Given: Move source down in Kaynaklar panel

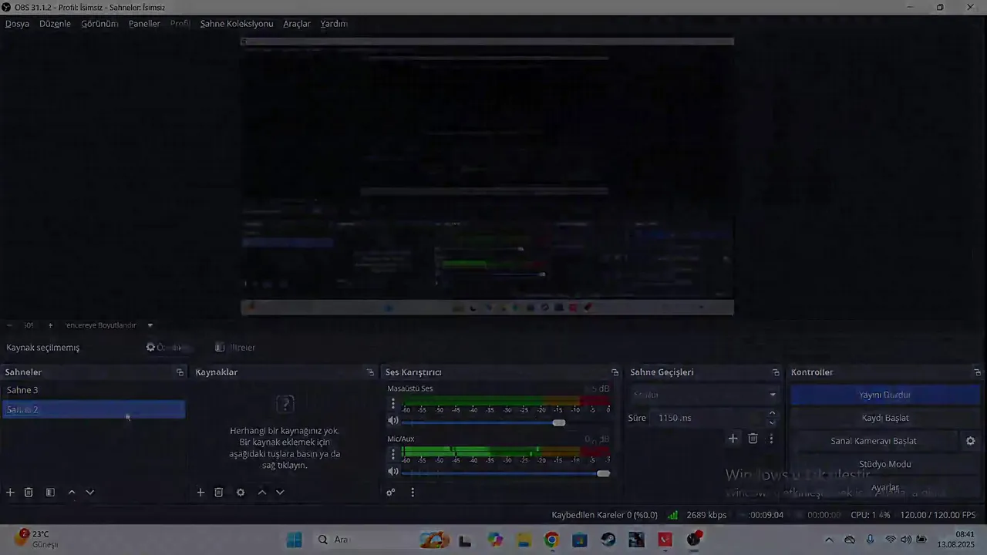Looking at the screenshot, I should pos(280,493).
